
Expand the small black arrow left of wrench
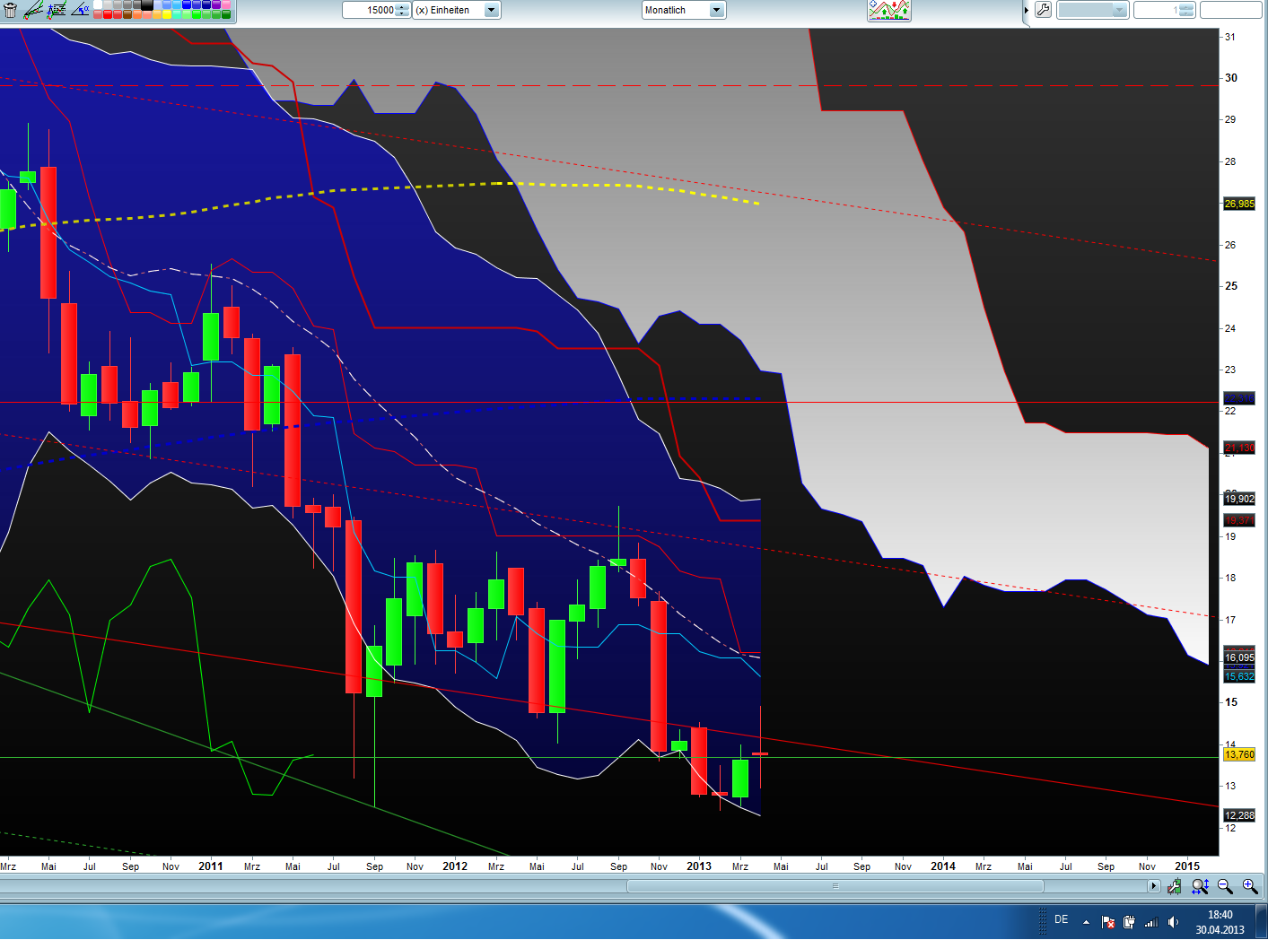(1027, 10)
